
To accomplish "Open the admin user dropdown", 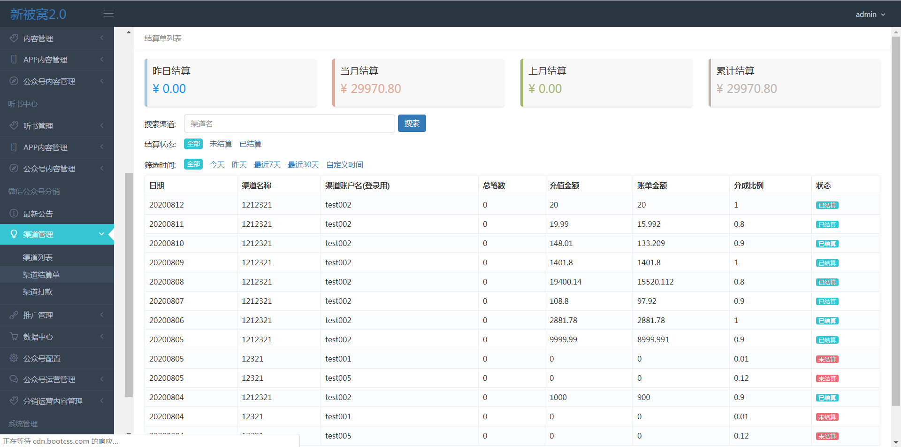I will [x=870, y=15].
